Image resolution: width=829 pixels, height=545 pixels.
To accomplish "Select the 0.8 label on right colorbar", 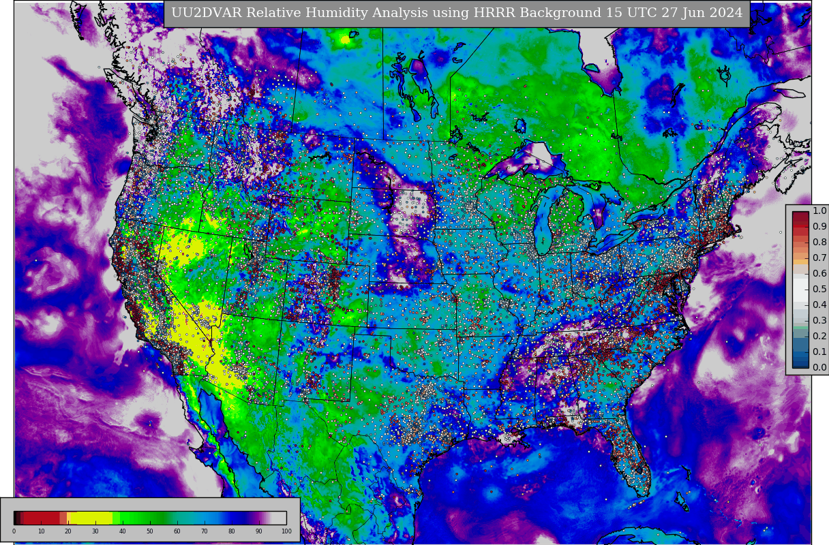I will point(819,243).
